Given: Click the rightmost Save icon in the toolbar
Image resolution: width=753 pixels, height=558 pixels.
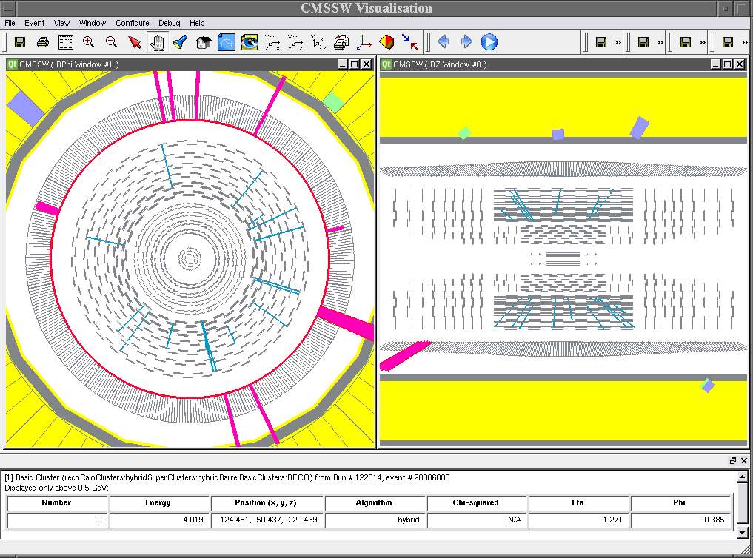Looking at the screenshot, I should coord(728,42).
